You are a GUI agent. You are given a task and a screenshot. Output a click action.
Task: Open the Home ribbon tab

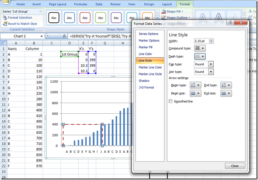coord(20,4)
